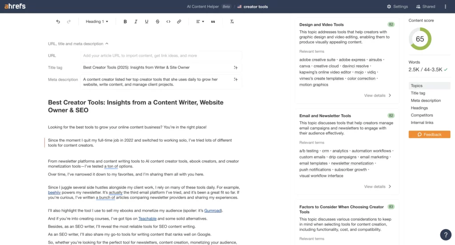Select the Internal links tab
Viewport: 455px width, 245px height.
click(x=422, y=123)
